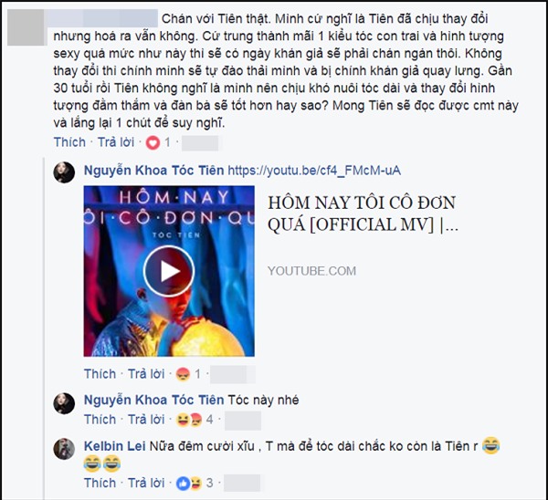
Task: Open the HÔM NAY TÔI CÔ ĐƠN QUÁ title link
Action: [x=363, y=214]
